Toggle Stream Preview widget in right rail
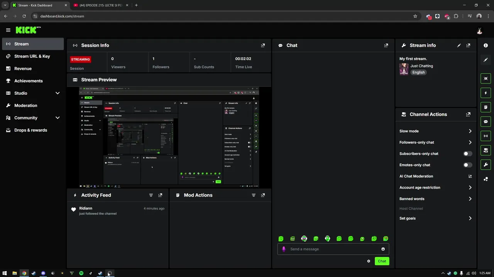This screenshot has height=277, width=494. (x=486, y=78)
